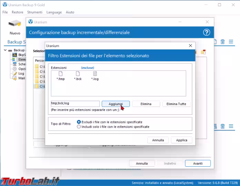The image size is (240, 186).
Task: Open the Aiuto menu
Action: (x=70, y=12)
